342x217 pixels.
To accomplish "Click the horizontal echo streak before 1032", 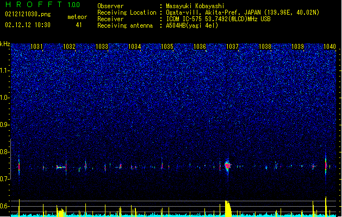I will click(x=61, y=168).
